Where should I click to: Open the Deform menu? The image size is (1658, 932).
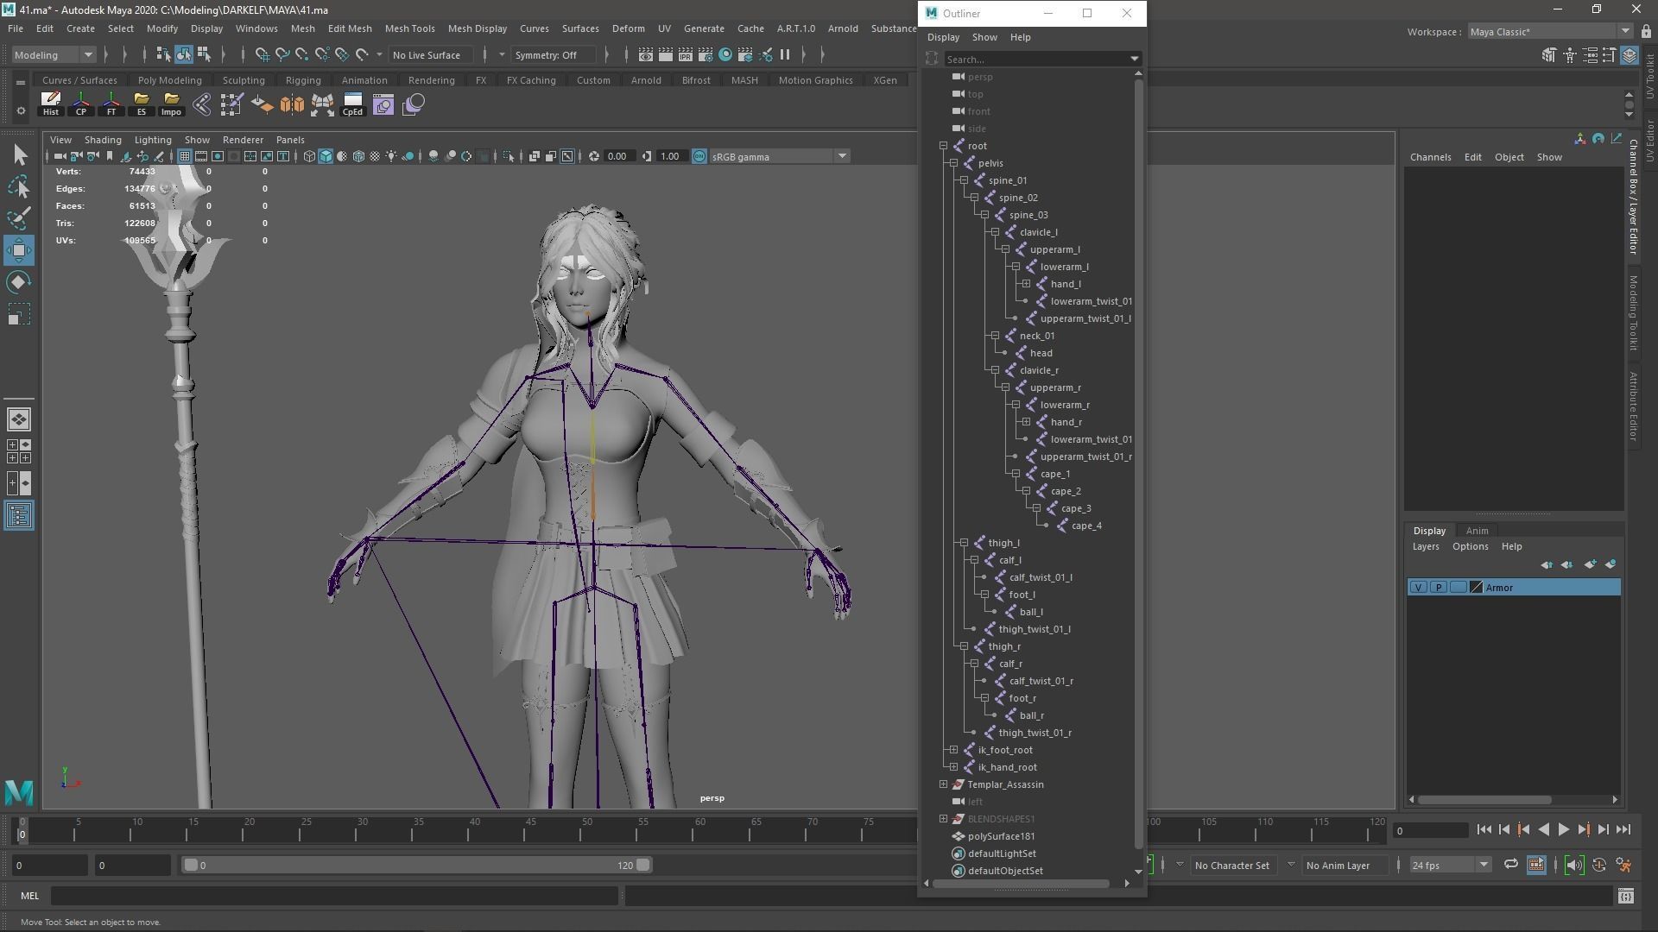click(628, 28)
